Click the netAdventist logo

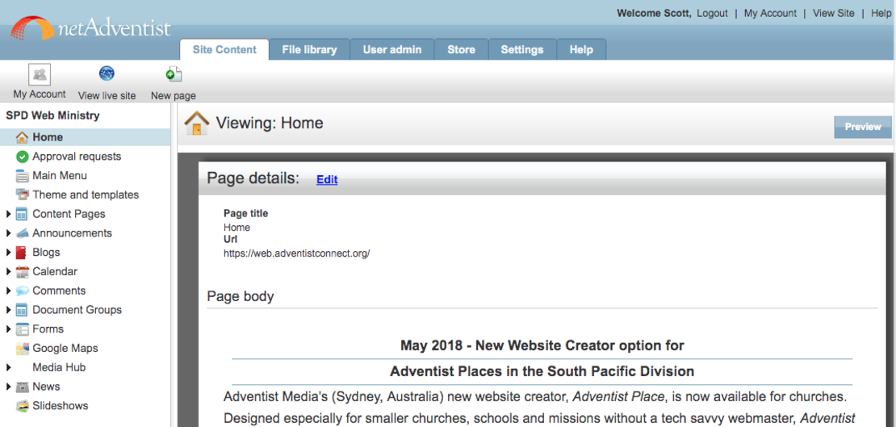pos(90,28)
